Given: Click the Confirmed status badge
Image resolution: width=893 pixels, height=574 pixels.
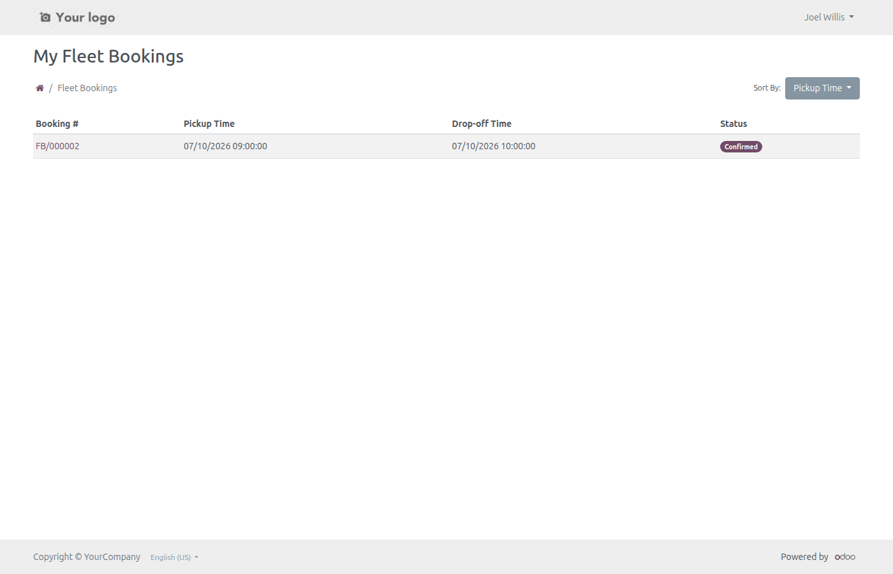Looking at the screenshot, I should [x=741, y=147].
